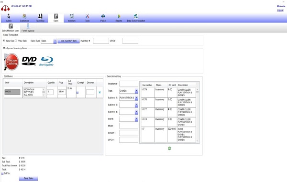
Task: Open the Police module icon
Action: pos(103,16)
